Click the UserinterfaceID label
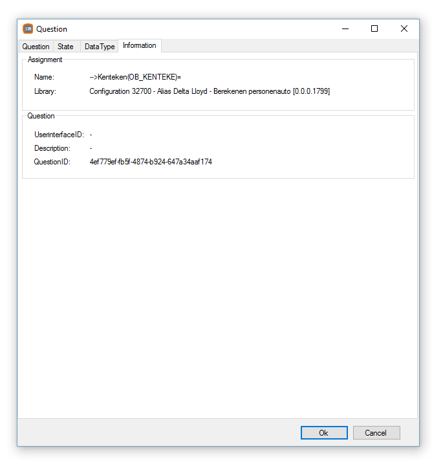443x468 pixels. tap(59, 135)
